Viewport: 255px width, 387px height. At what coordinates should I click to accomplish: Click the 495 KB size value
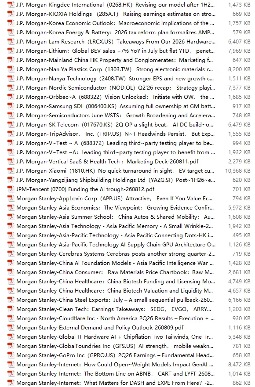coord(241,235)
